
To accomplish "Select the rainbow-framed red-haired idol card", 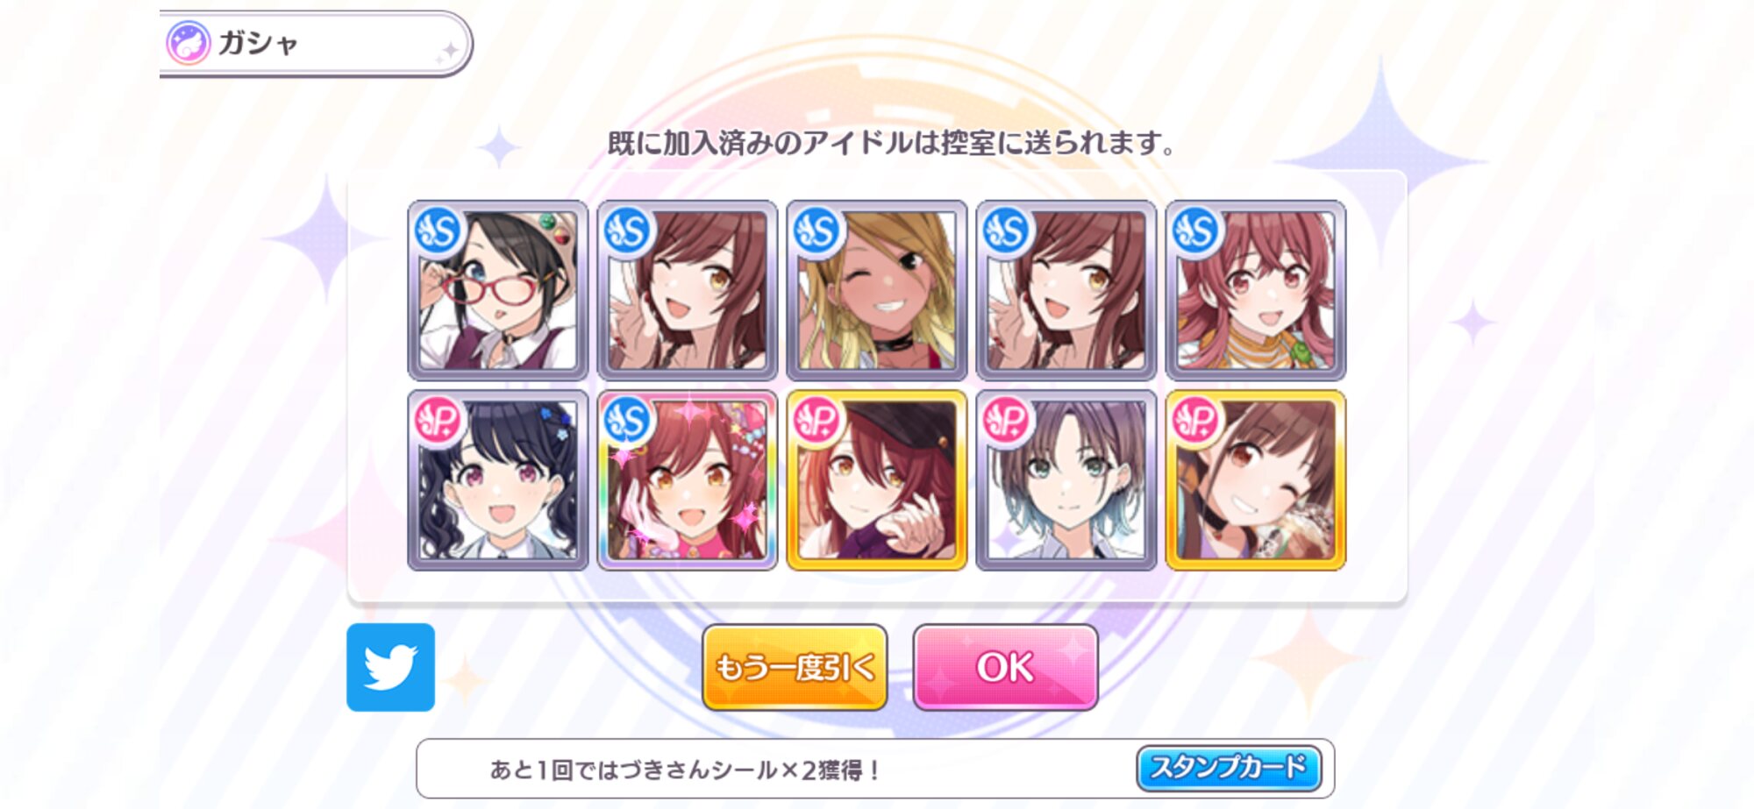I will pos(688,481).
